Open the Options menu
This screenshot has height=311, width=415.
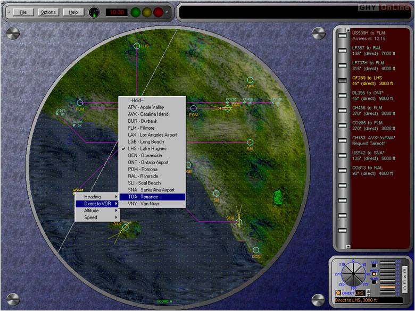(x=48, y=12)
